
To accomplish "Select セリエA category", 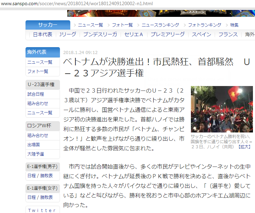I will (x=134, y=34).
